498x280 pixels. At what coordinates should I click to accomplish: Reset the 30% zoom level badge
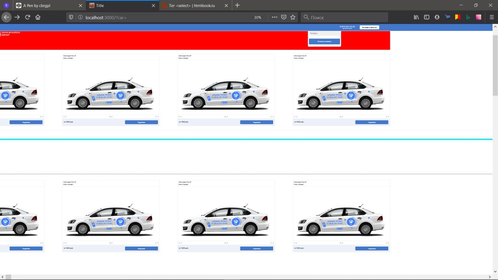(x=258, y=17)
